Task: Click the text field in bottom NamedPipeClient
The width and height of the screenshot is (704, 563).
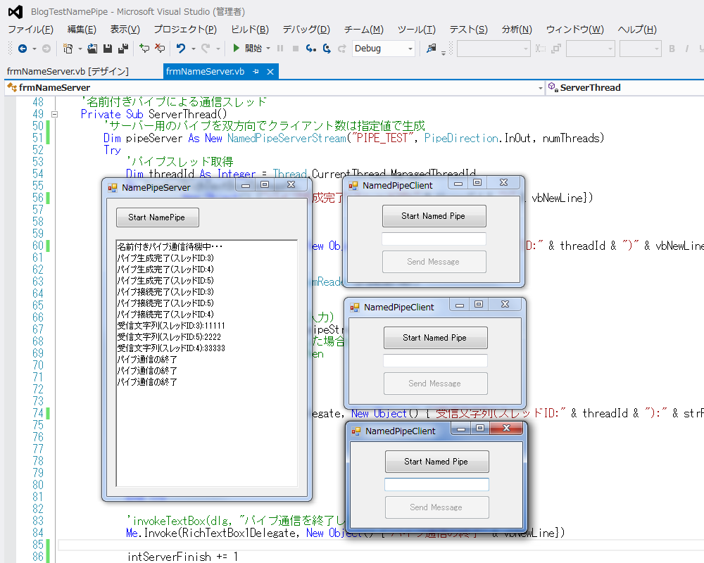Action: click(436, 484)
